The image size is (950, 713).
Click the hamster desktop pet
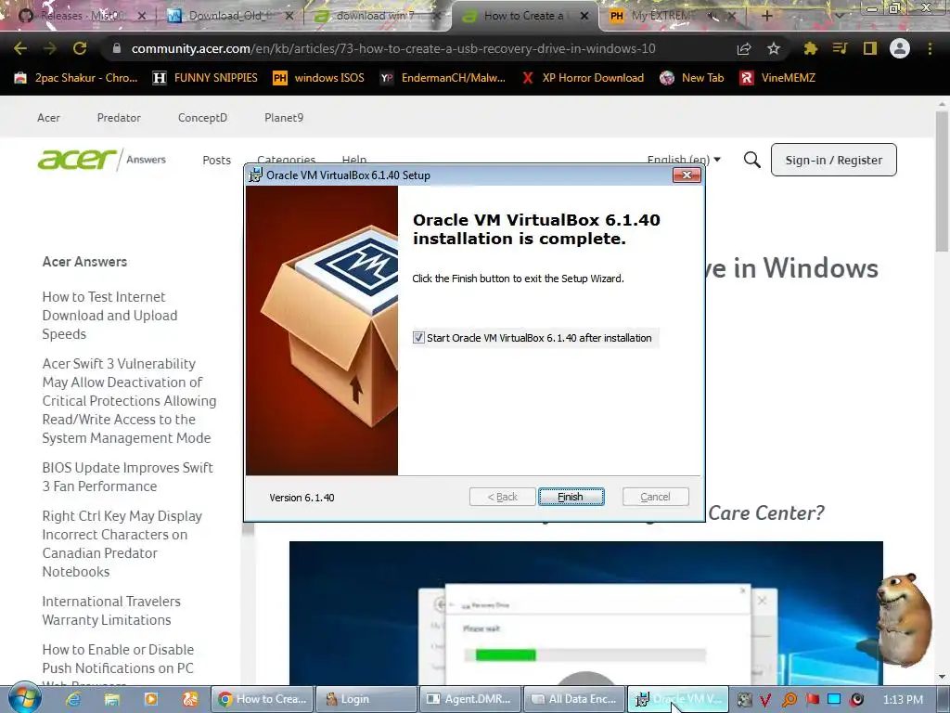coord(904,619)
